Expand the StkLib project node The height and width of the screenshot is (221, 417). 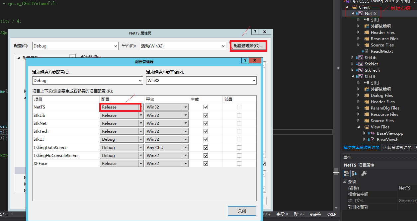353,58
